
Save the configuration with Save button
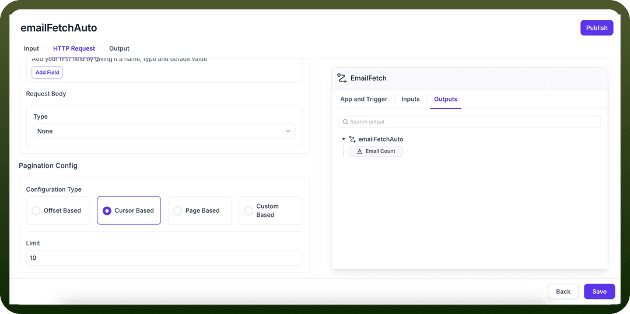[x=599, y=291]
